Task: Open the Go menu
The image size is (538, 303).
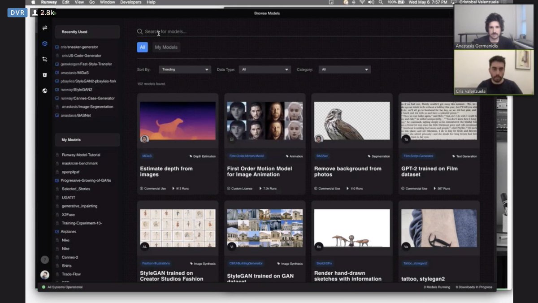Action: tap(92, 2)
